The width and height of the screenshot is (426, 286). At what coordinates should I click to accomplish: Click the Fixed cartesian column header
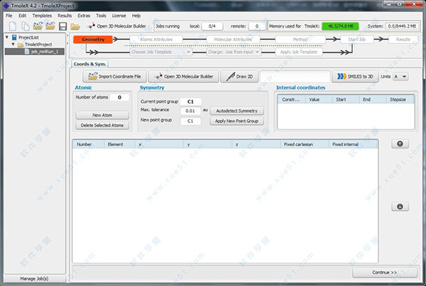tap(305, 144)
